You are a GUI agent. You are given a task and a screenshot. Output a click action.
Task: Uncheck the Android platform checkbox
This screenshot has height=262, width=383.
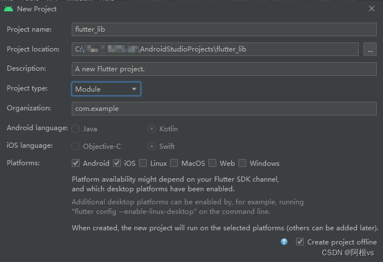click(76, 163)
